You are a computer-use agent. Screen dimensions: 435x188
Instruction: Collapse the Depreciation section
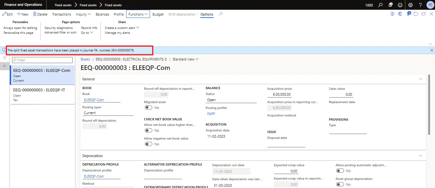pos(421,156)
